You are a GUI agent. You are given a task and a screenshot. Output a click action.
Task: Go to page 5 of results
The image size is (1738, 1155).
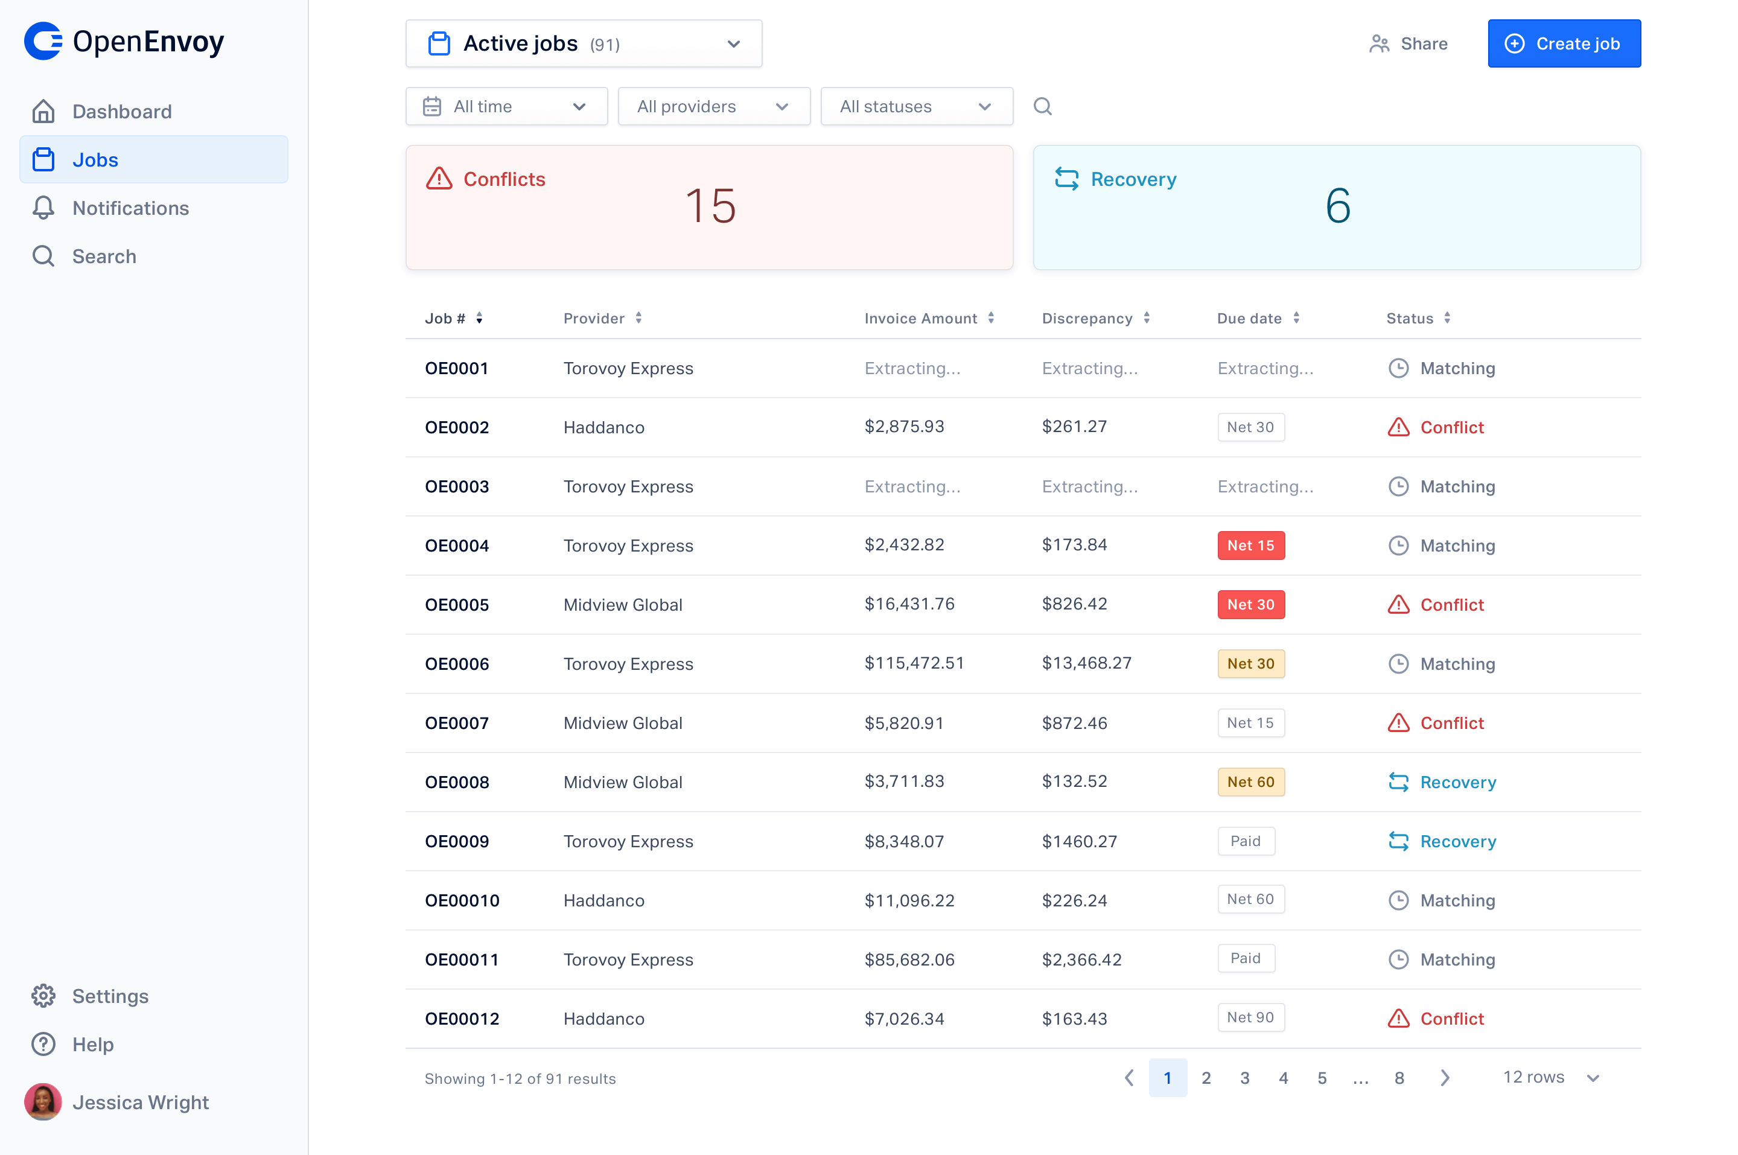1322,1077
